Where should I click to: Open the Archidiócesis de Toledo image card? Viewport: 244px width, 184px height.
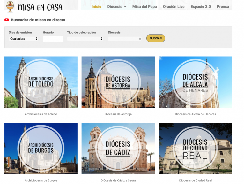pos(41,82)
